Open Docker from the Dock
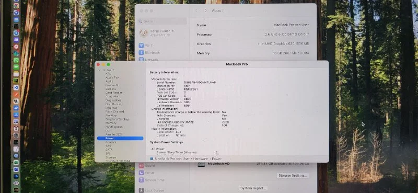Viewport: 418px width, 193px height. pos(16,108)
